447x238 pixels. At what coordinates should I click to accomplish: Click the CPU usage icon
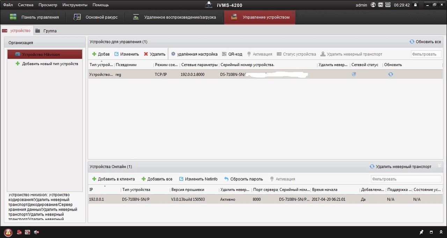point(380,5)
